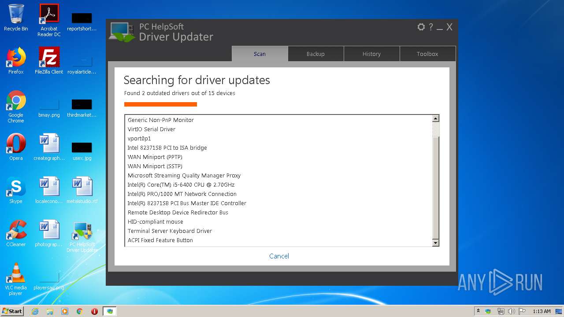Click the help question mark icon
Image resolution: width=564 pixels, height=317 pixels.
click(x=431, y=27)
